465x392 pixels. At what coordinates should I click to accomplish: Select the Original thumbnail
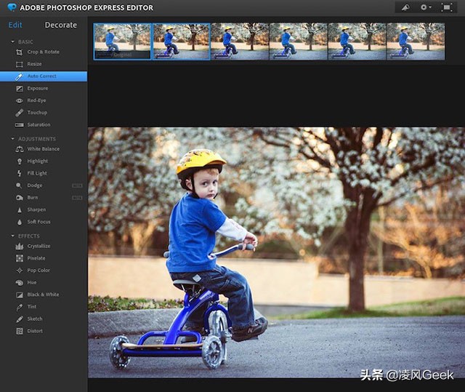tap(122, 41)
